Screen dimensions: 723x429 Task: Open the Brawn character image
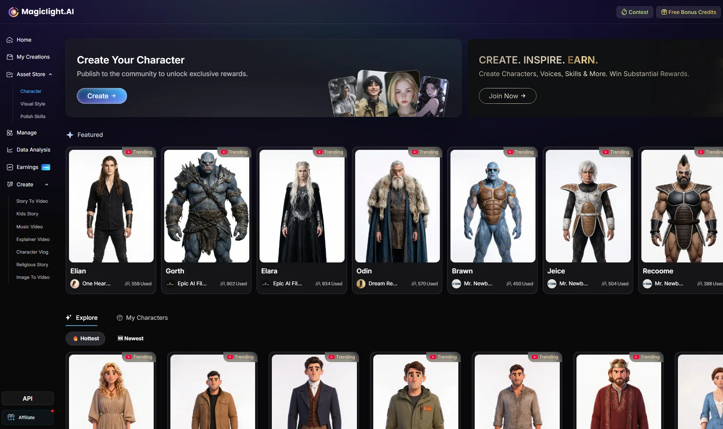click(x=493, y=206)
